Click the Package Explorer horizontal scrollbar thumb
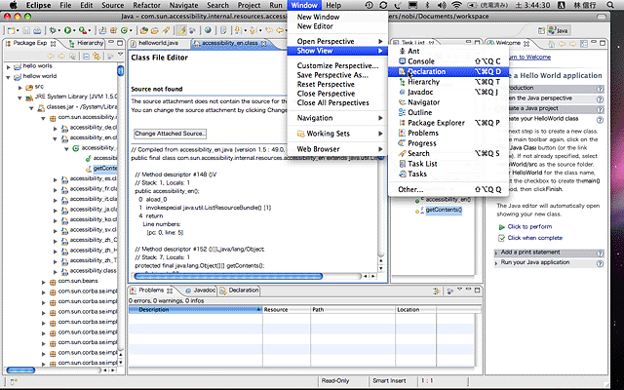Screen dimensions: 624x390 (20, 370)
